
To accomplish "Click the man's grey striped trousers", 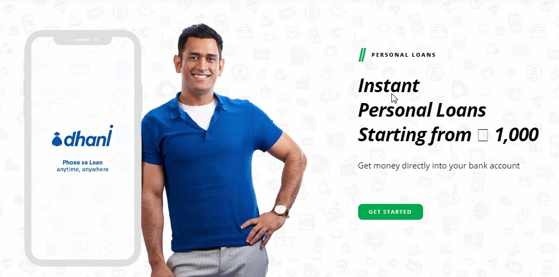I will [x=218, y=261].
